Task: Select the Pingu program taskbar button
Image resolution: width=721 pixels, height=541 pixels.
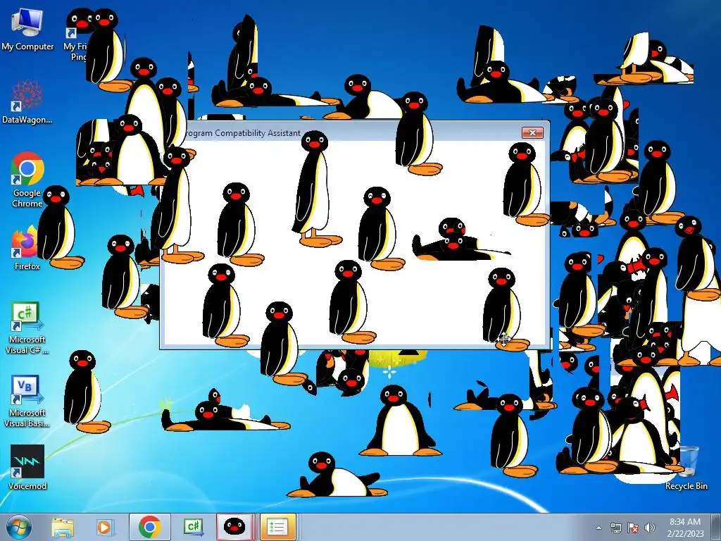Action: pyautogui.click(x=234, y=527)
